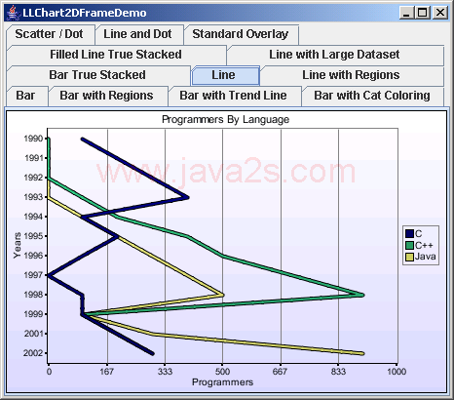Open the Line with Regions tab

pos(352,75)
